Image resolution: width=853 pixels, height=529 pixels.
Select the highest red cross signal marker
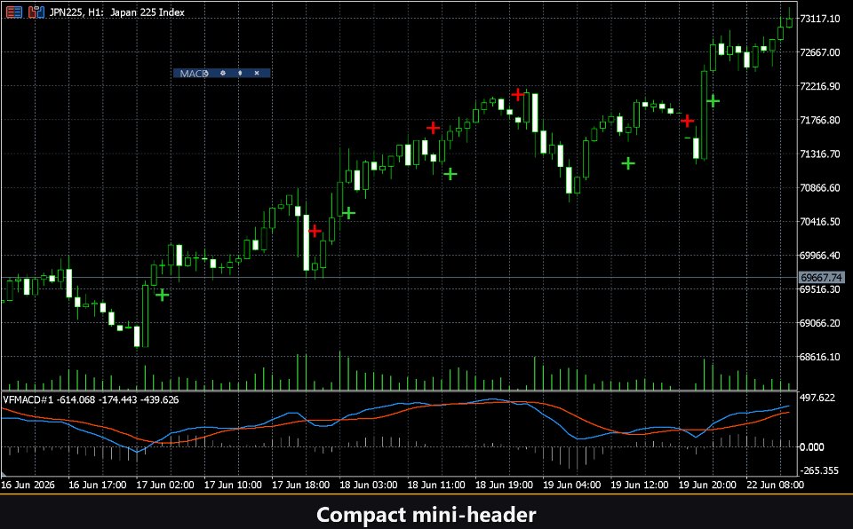click(x=518, y=95)
